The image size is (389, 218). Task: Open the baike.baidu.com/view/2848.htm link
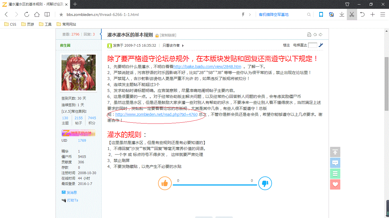(207, 67)
